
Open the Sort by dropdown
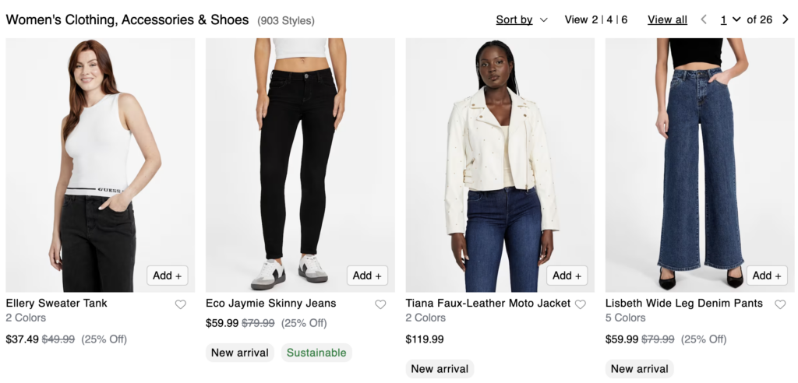(521, 19)
